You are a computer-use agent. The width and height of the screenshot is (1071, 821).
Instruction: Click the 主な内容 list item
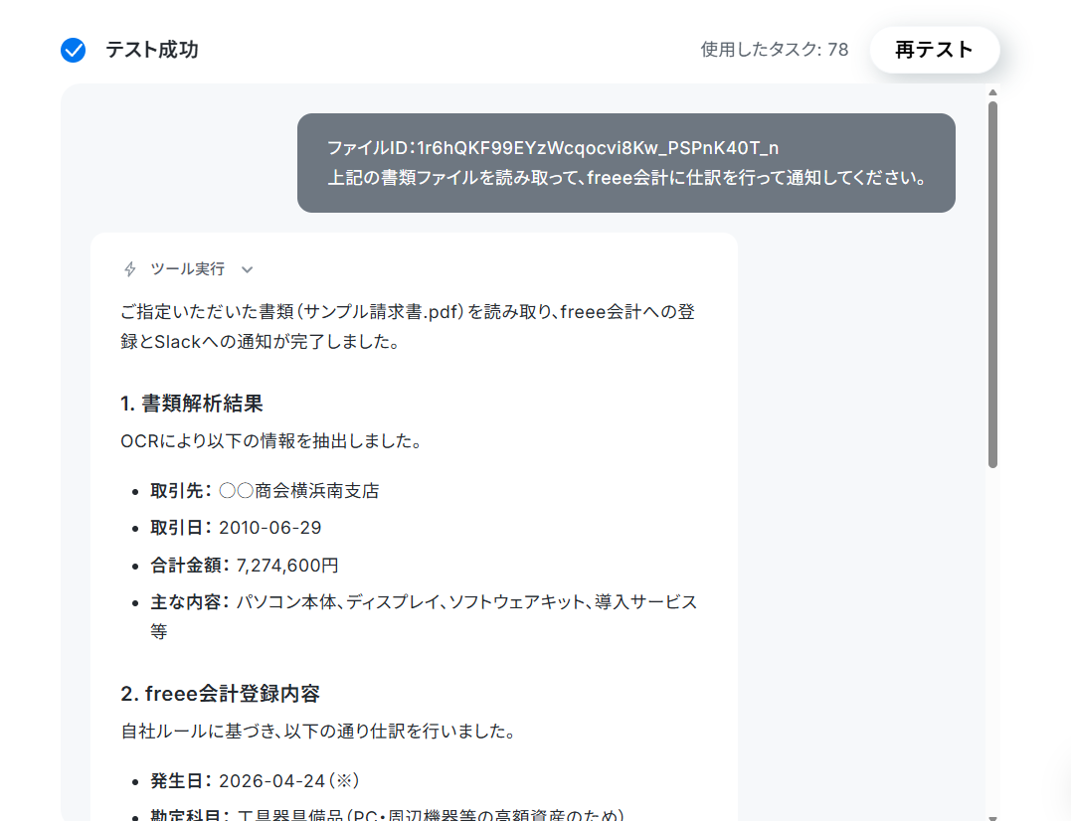tap(424, 616)
